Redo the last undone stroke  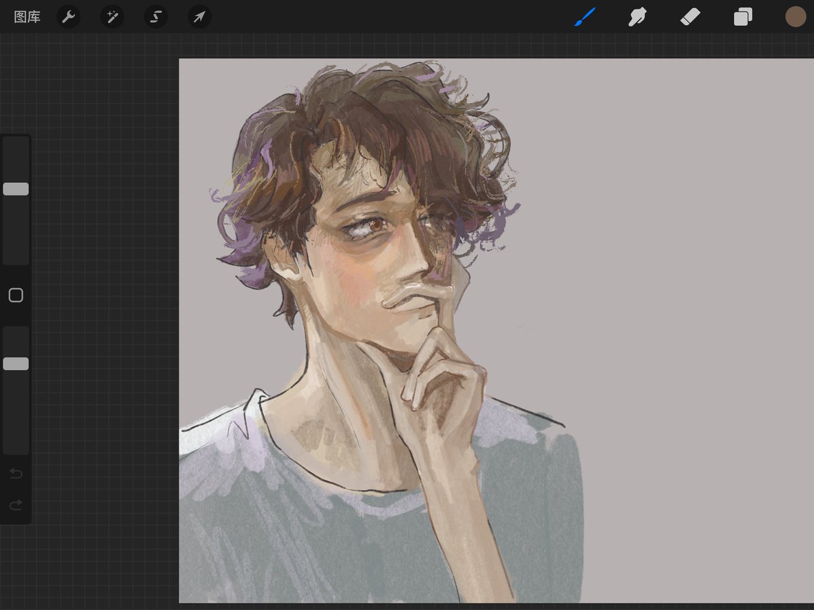(16, 504)
